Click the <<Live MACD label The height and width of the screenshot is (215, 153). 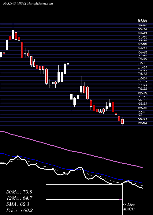tap(129, 207)
